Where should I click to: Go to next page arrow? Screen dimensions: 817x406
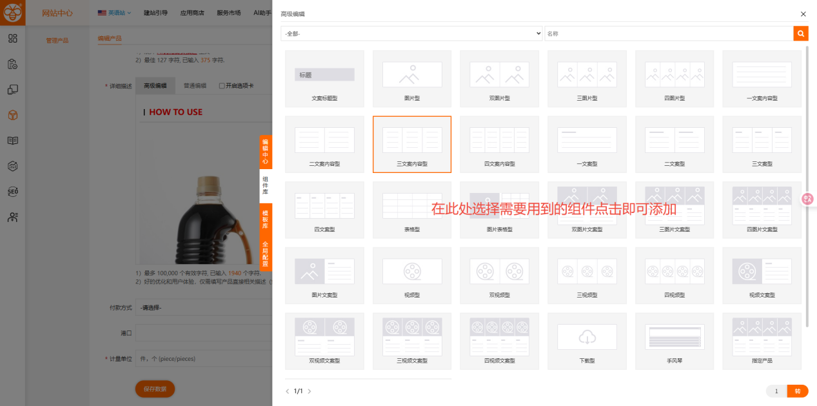[310, 391]
